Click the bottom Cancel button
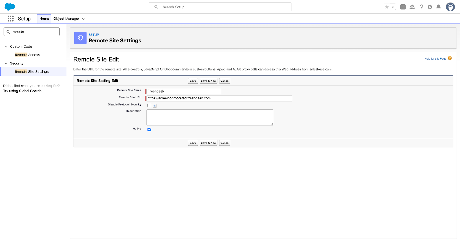Image resolution: width=460 pixels, height=242 pixels. tap(225, 143)
